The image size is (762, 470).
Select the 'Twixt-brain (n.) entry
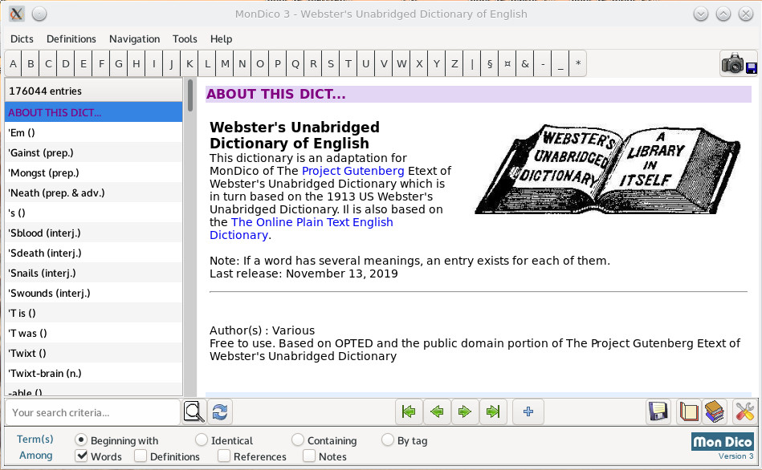point(93,374)
